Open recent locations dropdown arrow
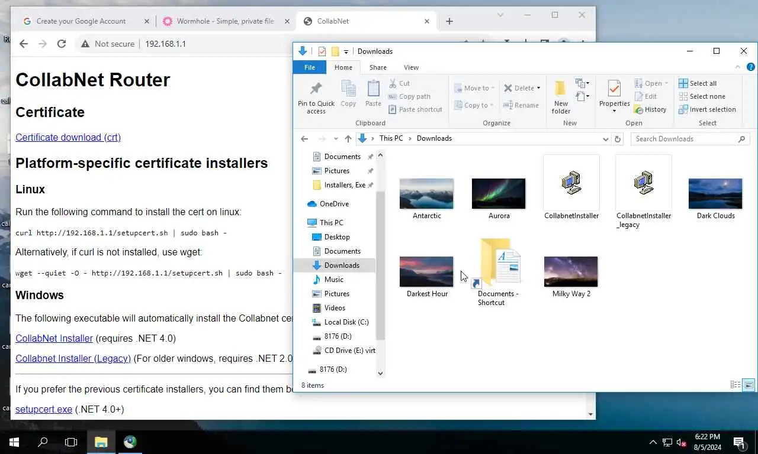 coord(336,139)
